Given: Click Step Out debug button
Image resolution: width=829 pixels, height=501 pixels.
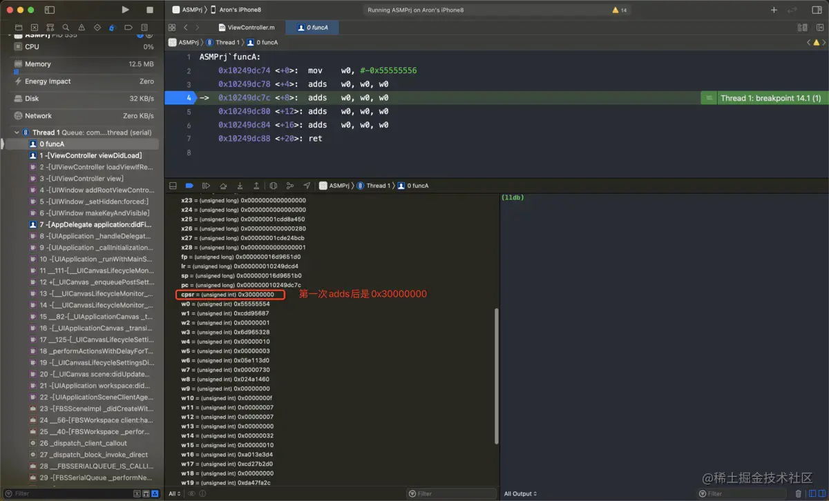Looking at the screenshot, I should (256, 186).
